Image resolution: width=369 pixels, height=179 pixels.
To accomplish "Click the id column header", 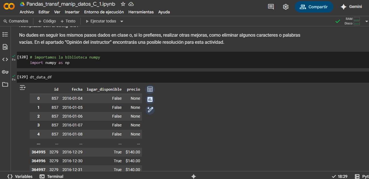I will pos(56,89).
